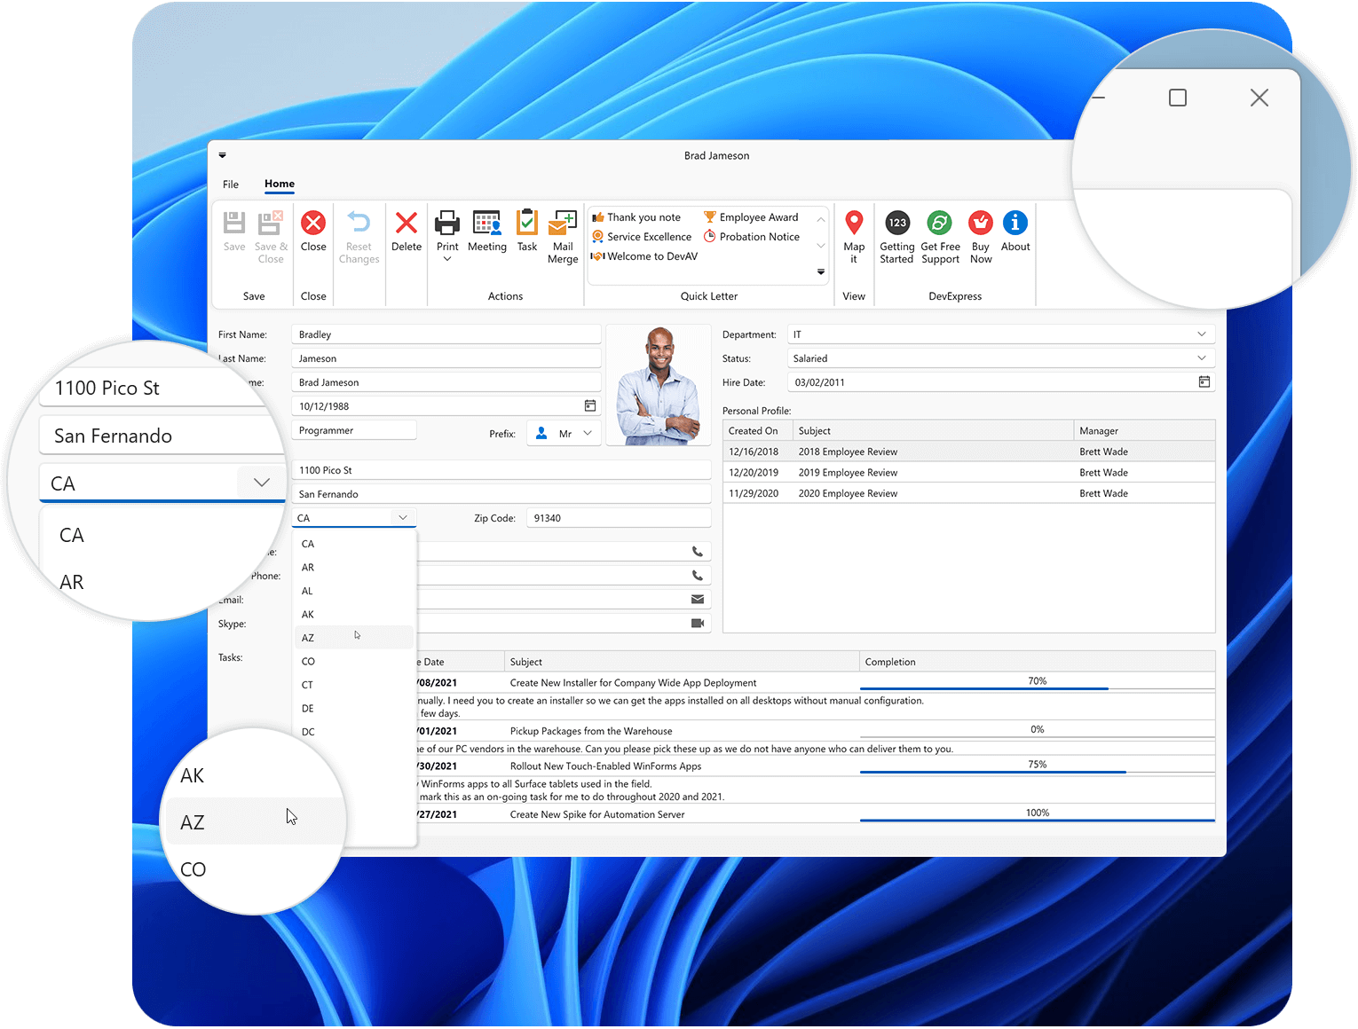This screenshot has width=1358, height=1029.
Task: Sort tasks by Completion header
Action: pos(1037,662)
